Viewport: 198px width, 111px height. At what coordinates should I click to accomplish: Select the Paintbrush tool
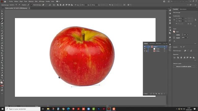[2, 33]
